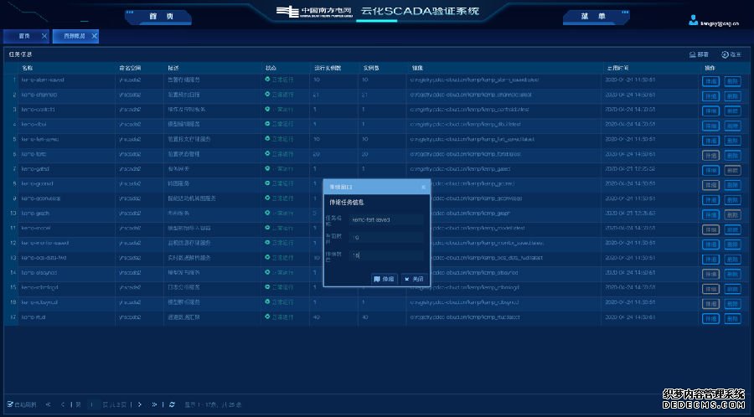
Task: Sort by the 命名空间 column header
Action: pyautogui.click(x=130, y=68)
